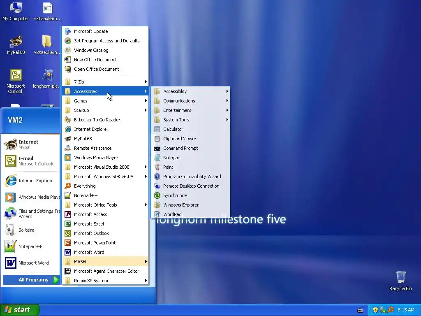Launch Microsoft Agent Character Editor
The height and width of the screenshot is (316, 421).
pos(105,271)
